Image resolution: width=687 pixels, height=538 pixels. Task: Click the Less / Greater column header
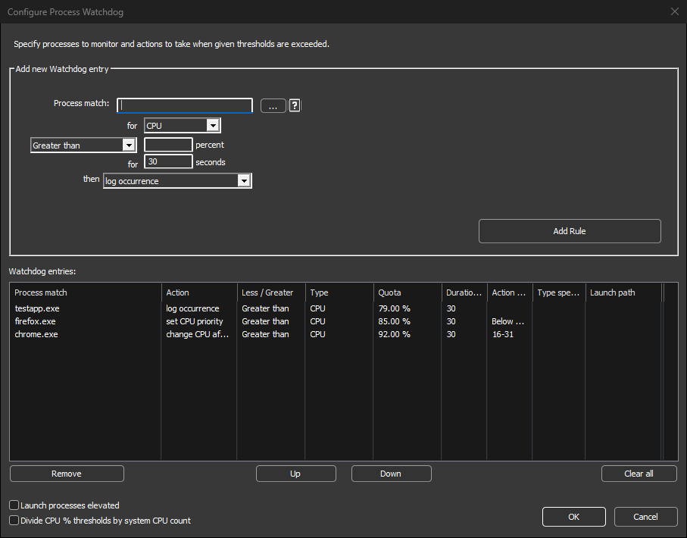click(270, 292)
